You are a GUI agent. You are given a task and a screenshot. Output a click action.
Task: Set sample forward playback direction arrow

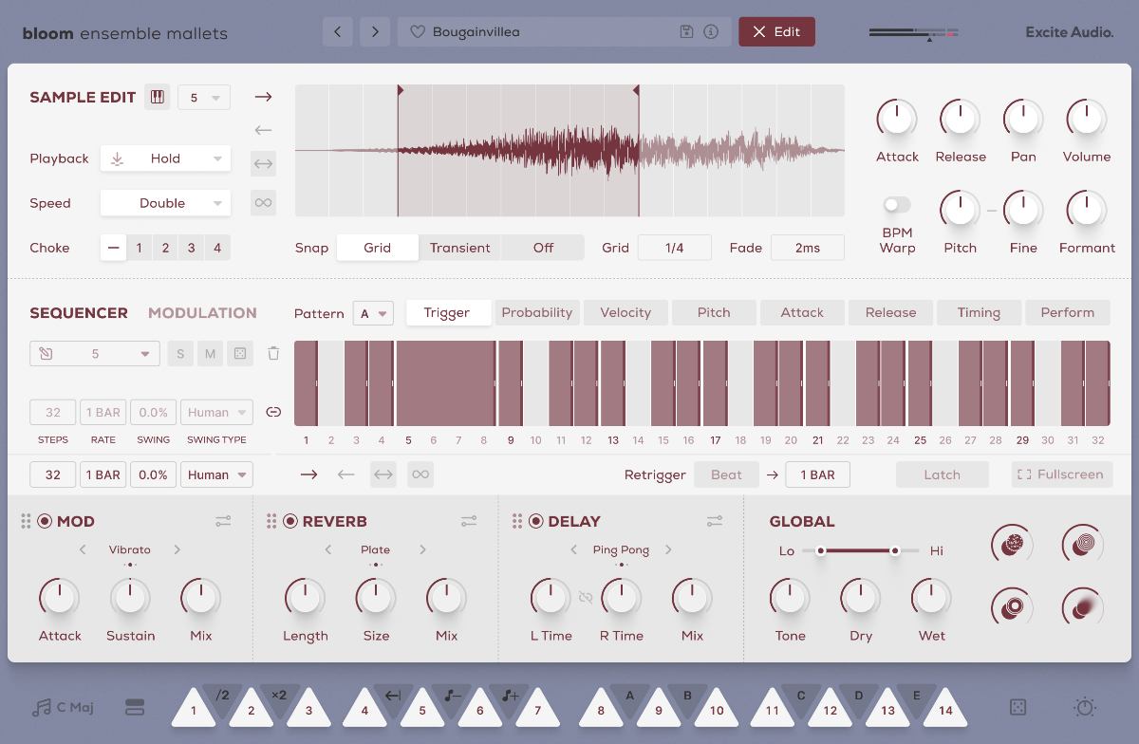(x=263, y=97)
